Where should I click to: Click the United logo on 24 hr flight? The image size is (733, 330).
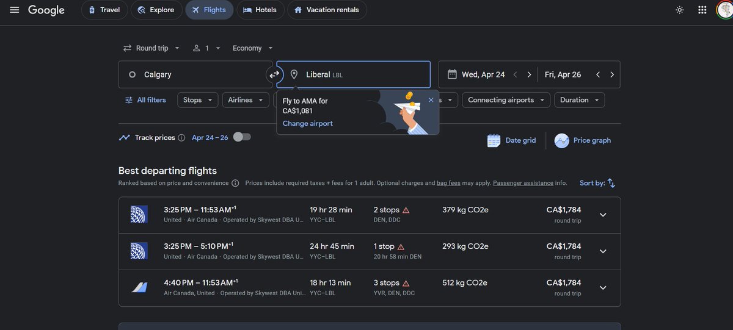(x=139, y=251)
